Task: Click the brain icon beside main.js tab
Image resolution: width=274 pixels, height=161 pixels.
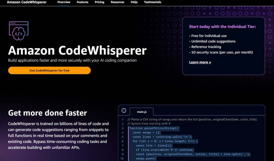Action: 124,110
